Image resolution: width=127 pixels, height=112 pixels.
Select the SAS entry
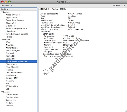tap(7, 84)
